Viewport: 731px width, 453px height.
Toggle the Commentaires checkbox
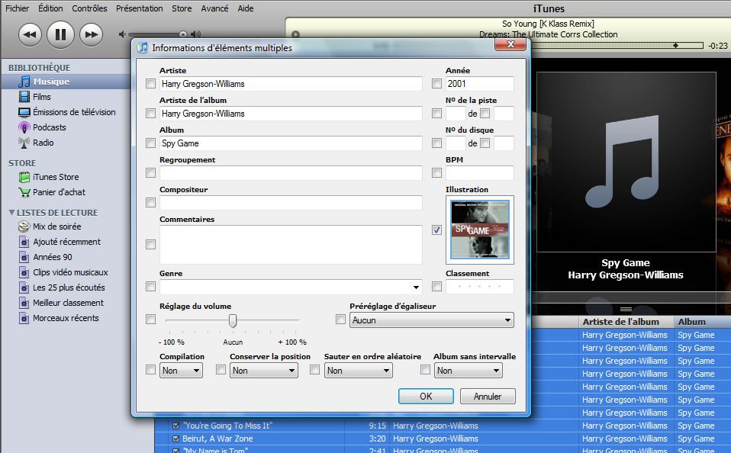click(x=150, y=245)
